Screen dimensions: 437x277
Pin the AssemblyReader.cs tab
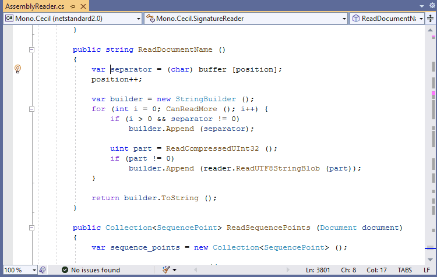point(73,6)
